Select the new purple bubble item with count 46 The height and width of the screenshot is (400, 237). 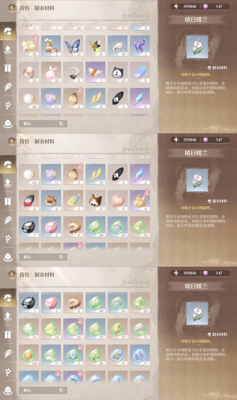coord(73,329)
